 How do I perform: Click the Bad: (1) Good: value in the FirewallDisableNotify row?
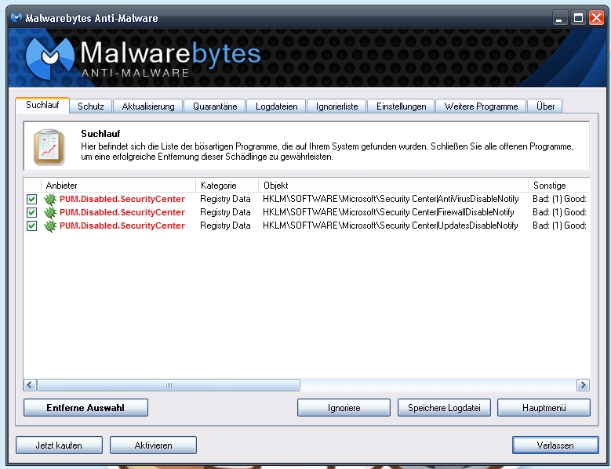pyautogui.click(x=559, y=212)
